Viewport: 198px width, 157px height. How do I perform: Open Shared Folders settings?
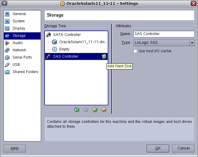pos(25,72)
